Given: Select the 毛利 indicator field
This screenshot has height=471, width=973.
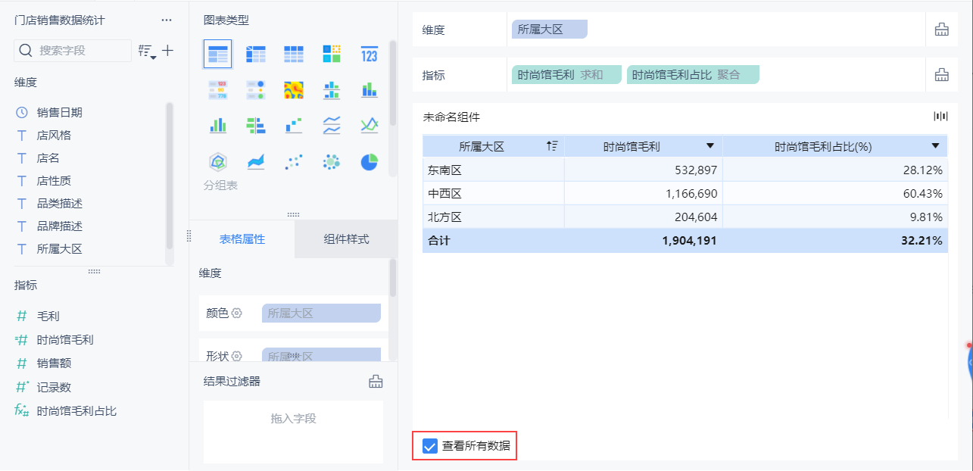Looking at the screenshot, I should (48, 316).
